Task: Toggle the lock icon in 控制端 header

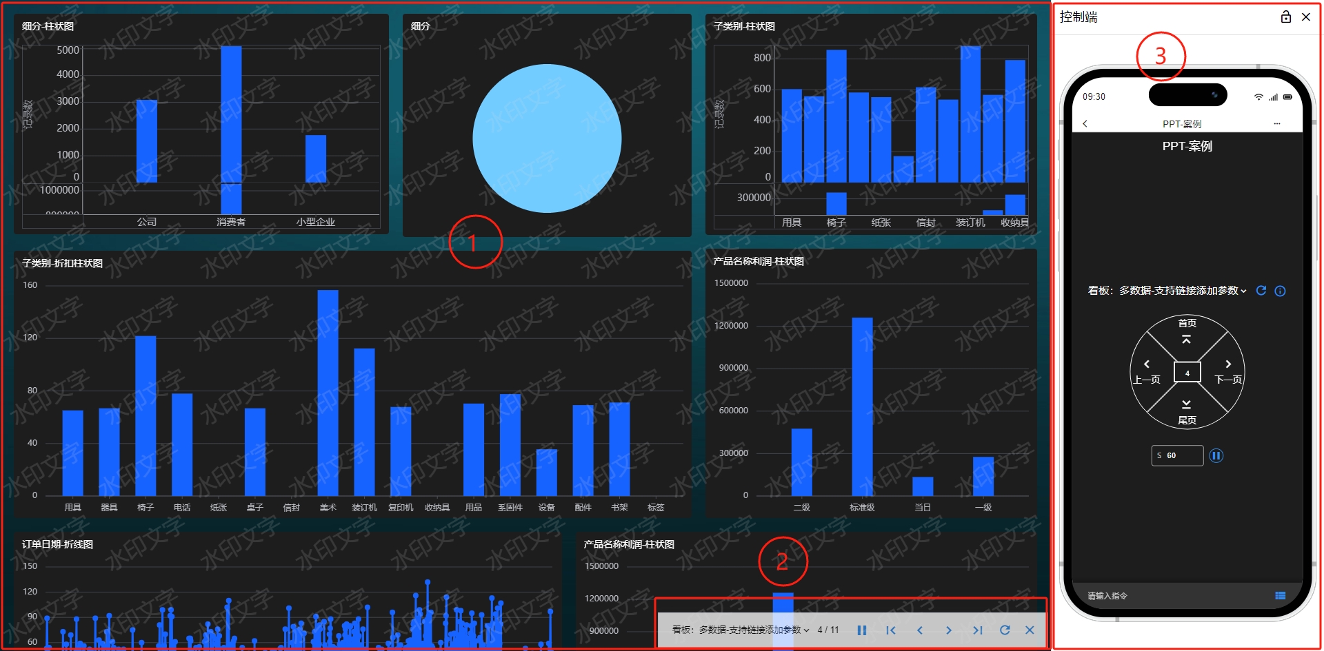Action: [x=1286, y=17]
